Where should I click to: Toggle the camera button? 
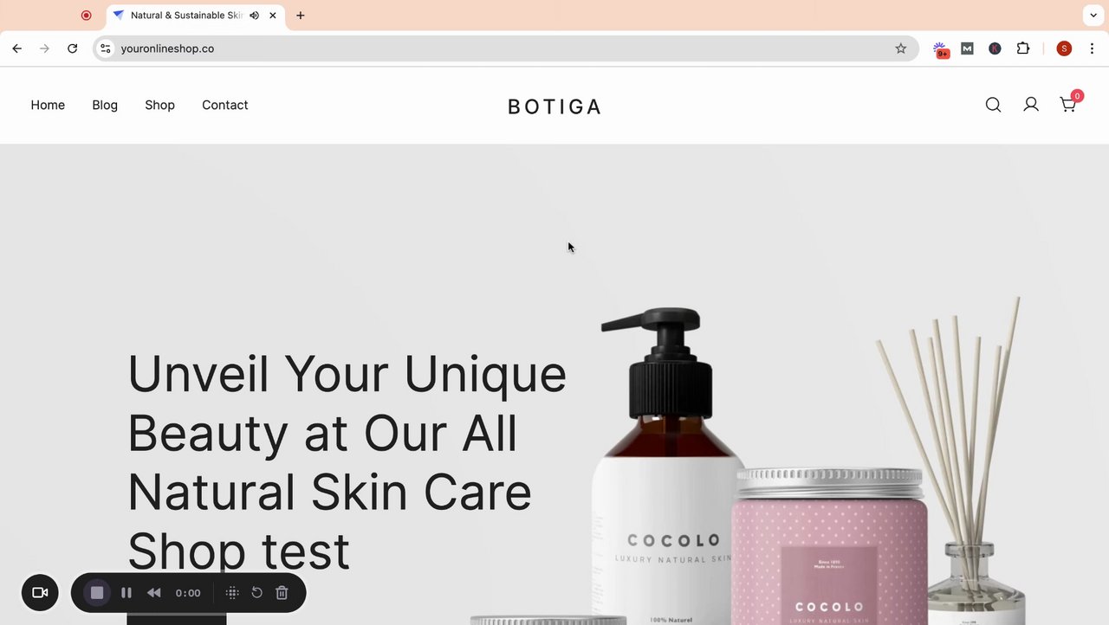pos(40,593)
